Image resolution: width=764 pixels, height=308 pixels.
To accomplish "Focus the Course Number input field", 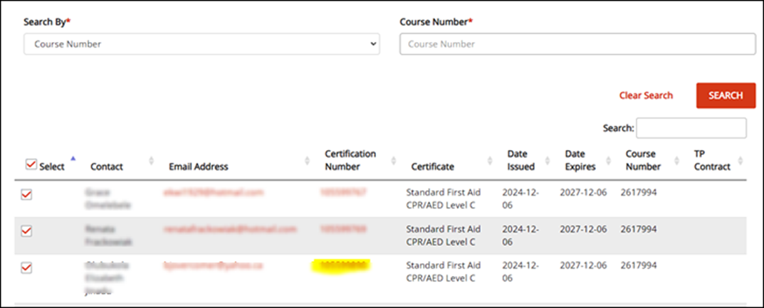I will tap(577, 44).
